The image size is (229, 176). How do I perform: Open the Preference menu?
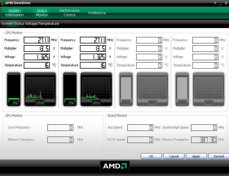point(97,13)
